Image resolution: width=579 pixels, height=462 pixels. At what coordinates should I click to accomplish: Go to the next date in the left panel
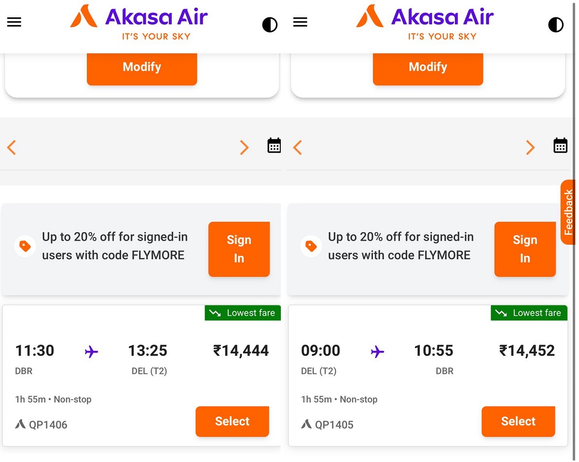click(x=244, y=147)
